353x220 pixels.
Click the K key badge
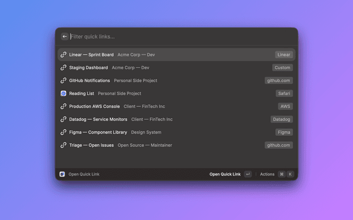[290, 174]
